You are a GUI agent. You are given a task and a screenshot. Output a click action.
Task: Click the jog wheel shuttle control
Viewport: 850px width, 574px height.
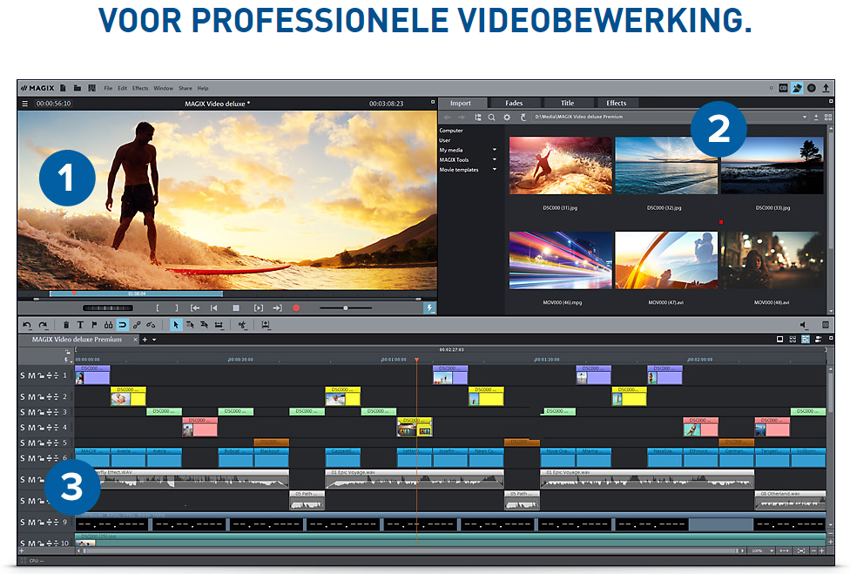coord(107,307)
